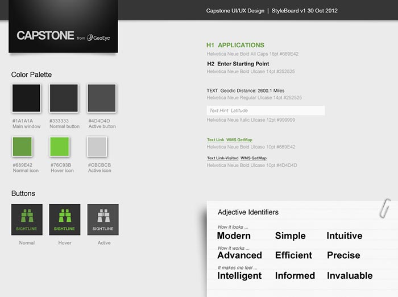The image size is (398, 297).
Task: Click the How it works caption
Action: (x=233, y=248)
